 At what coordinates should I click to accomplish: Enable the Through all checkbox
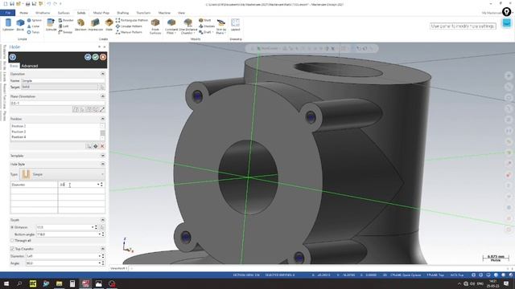[x=12, y=241]
